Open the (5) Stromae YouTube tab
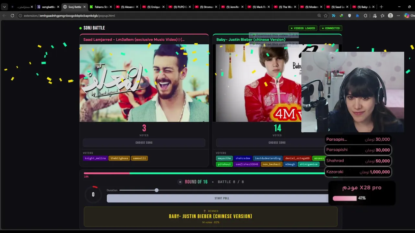Screen dimensions: 415x233 point(206,7)
